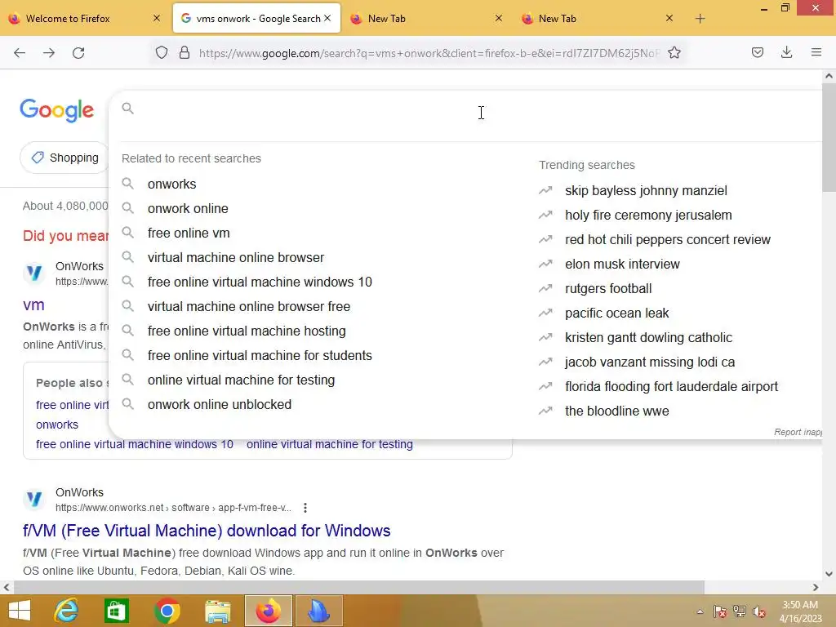Choose suggestion "onworks"

point(171,184)
